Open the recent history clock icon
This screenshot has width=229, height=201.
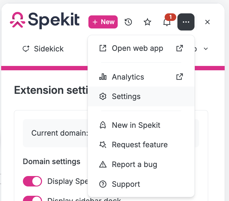[128, 22]
